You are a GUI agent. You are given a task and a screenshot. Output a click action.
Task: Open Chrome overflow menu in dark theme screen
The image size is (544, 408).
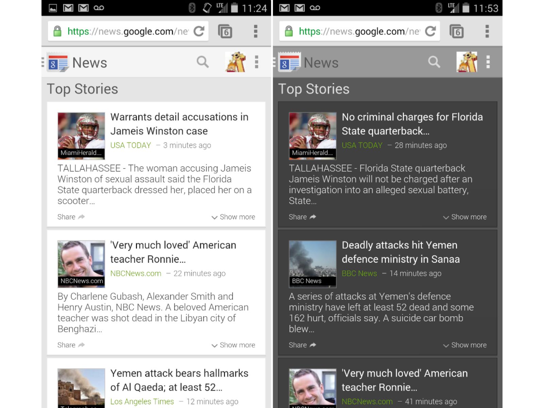click(487, 31)
